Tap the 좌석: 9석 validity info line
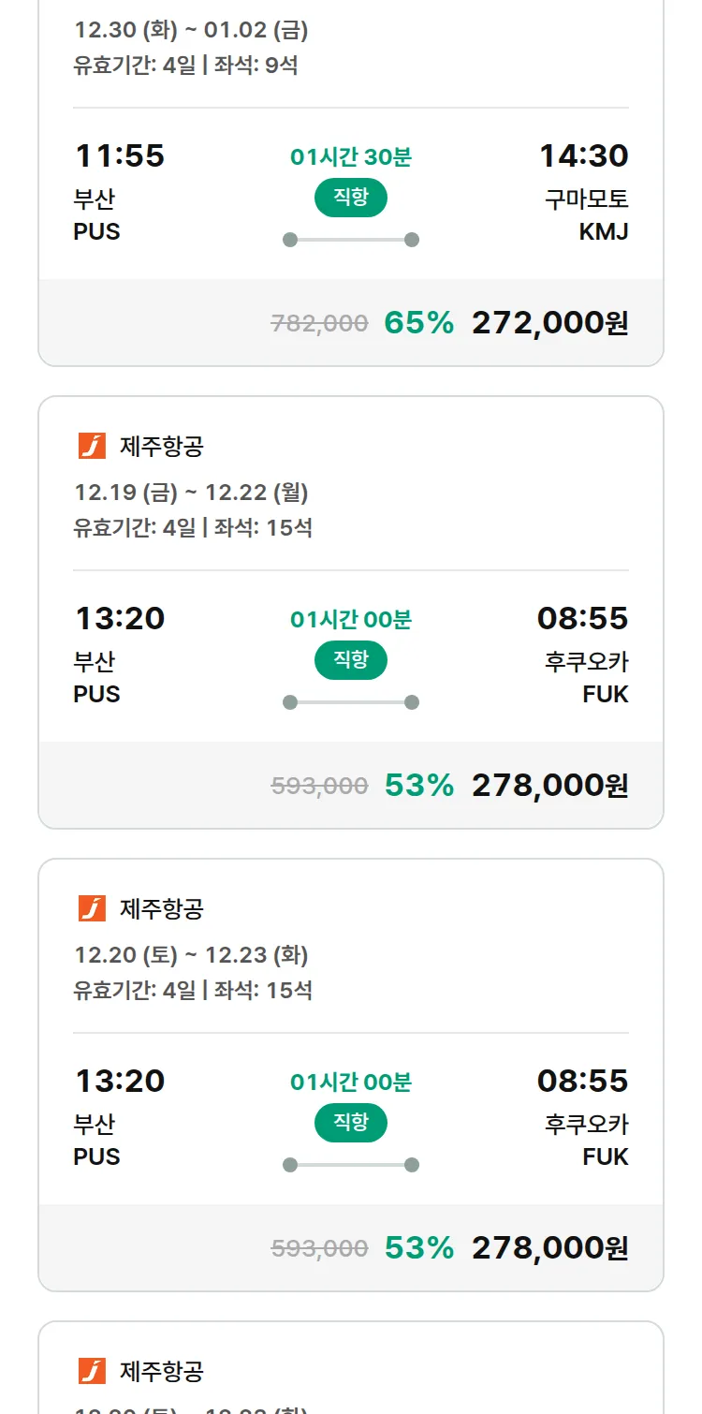 (185, 65)
